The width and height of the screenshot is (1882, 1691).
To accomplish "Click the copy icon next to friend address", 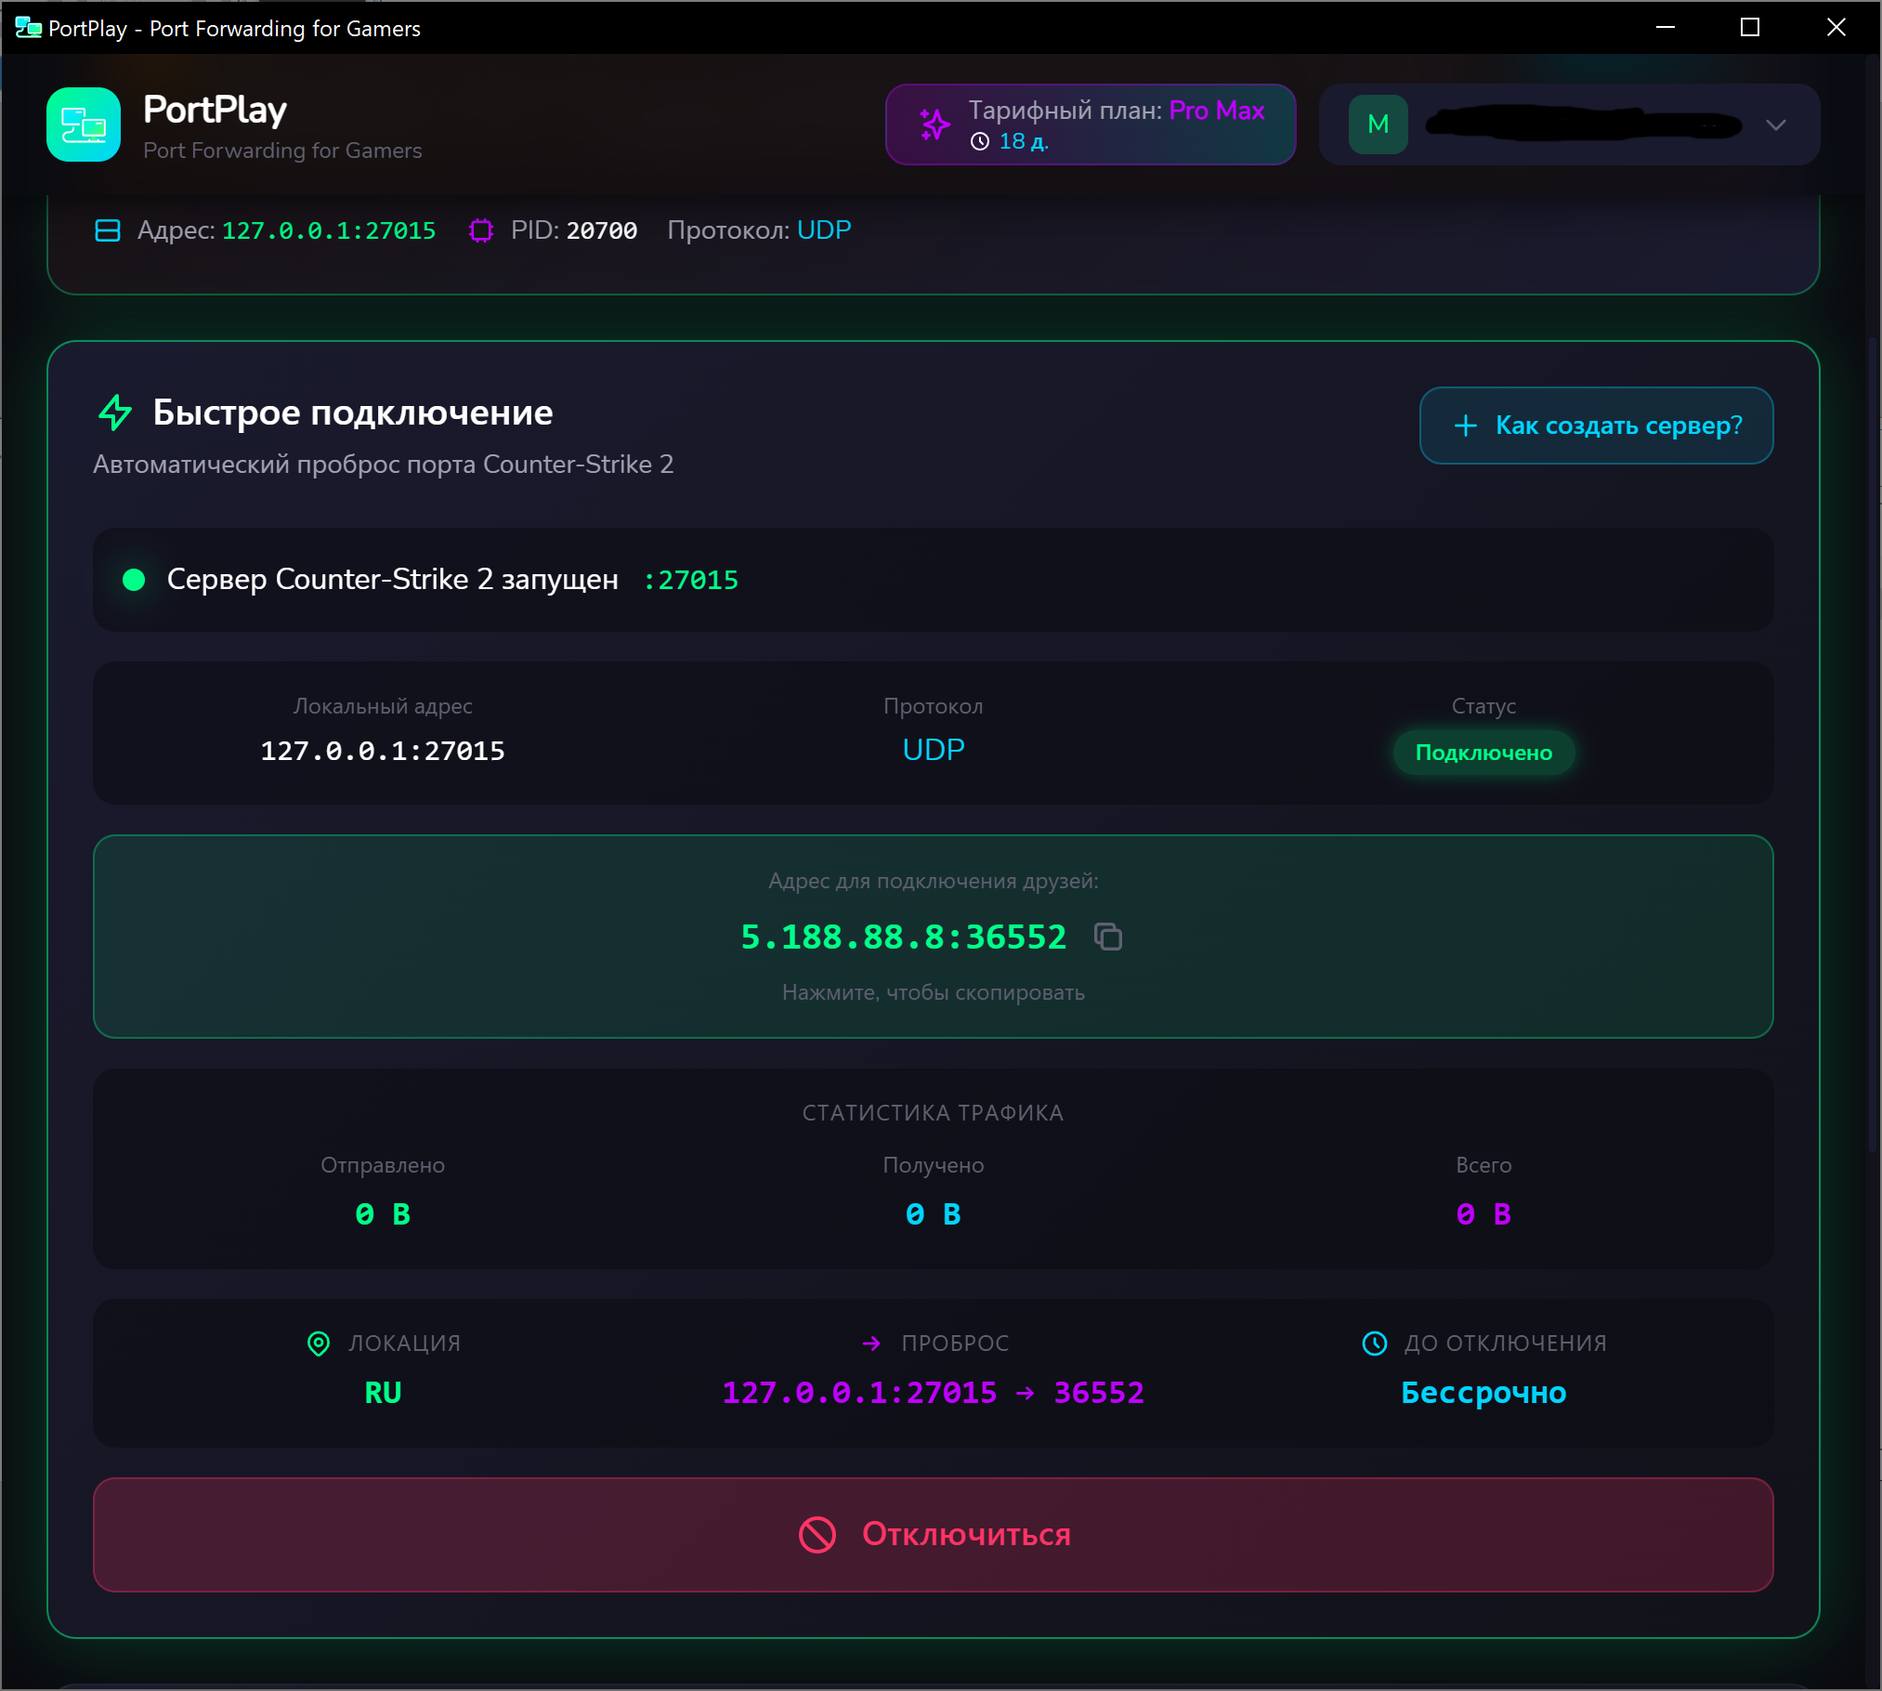I will pos(1107,937).
